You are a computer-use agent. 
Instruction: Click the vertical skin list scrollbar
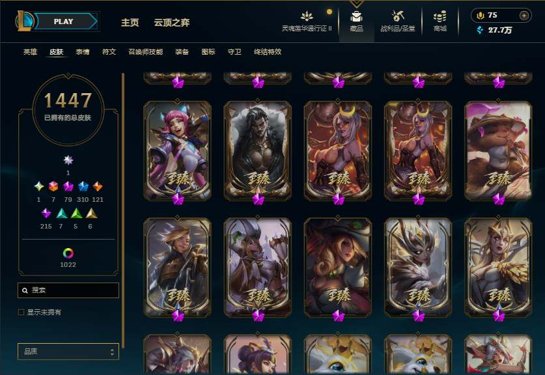(x=123, y=210)
